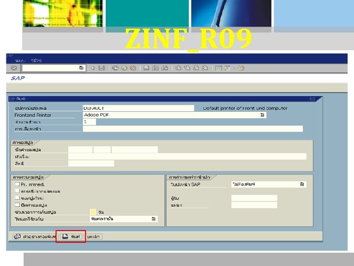This screenshot has height=266, width=354.
Task: Click the second spool request name field
Action: click(x=102, y=150)
